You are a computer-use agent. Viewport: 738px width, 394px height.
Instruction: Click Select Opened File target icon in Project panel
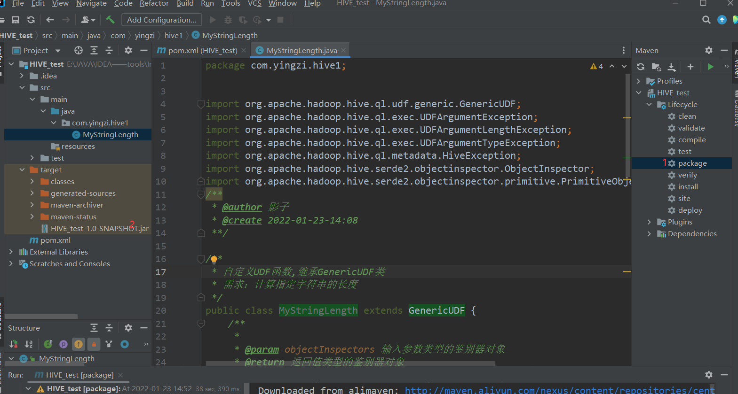coord(79,50)
